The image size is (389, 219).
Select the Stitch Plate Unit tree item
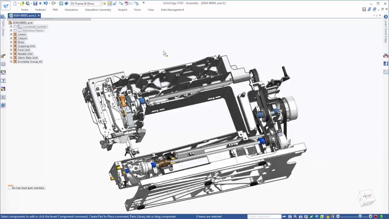pyautogui.click(x=28, y=58)
